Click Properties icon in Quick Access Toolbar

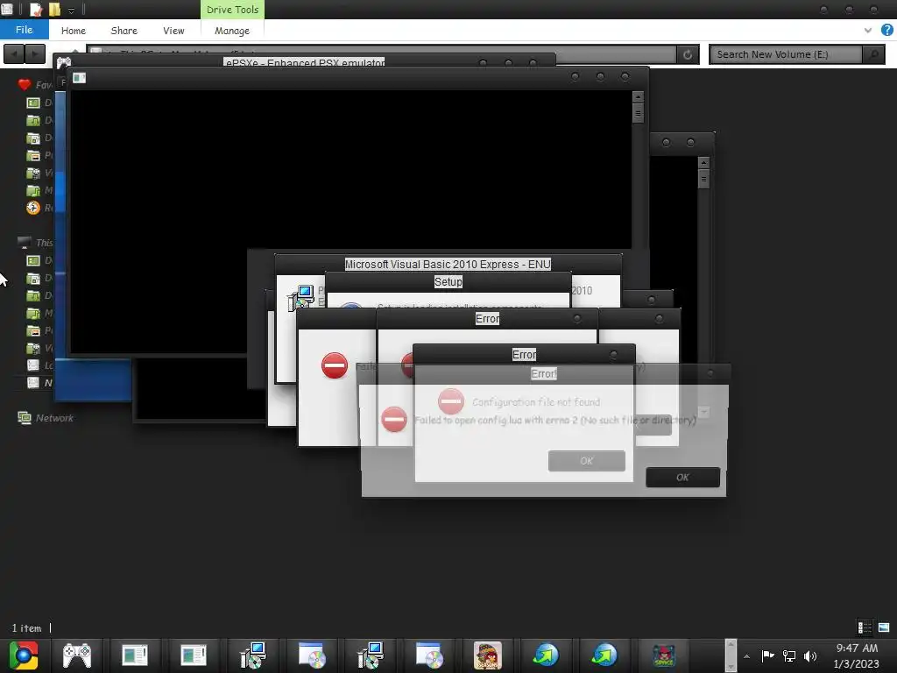(36, 9)
